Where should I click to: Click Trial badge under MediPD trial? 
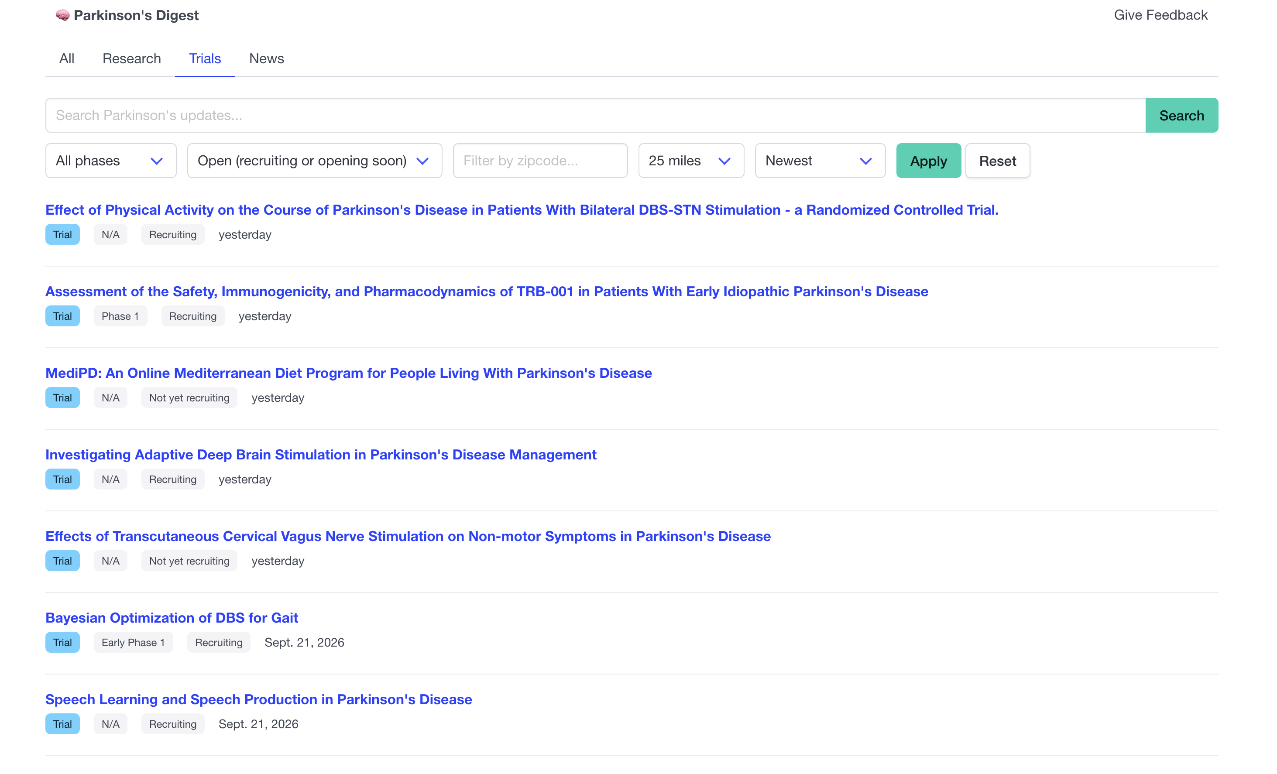(x=63, y=398)
